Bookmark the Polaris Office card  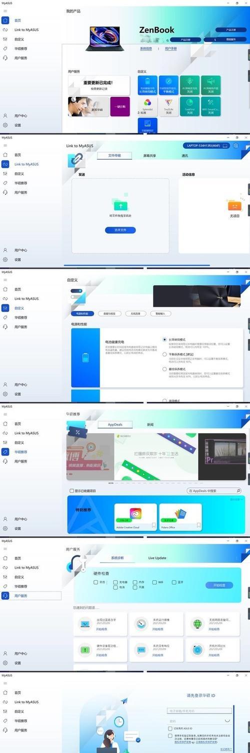(x=198, y=525)
